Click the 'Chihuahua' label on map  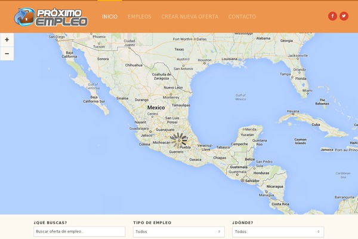click(x=134, y=65)
